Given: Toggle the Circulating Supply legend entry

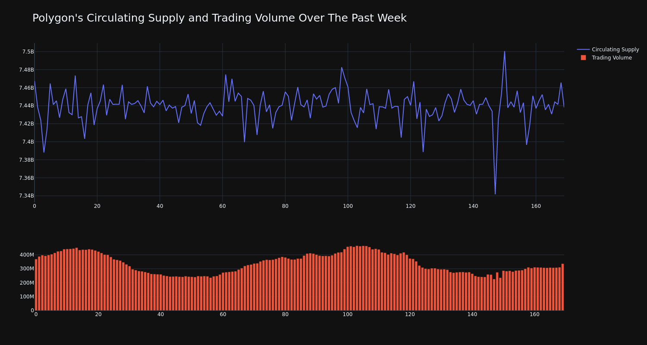Looking at the screenshot, I should tap(608, 50).
